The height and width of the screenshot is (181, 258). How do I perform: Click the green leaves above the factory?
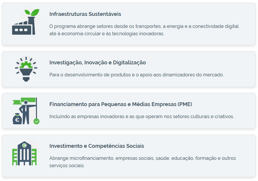tap(32, 13)
